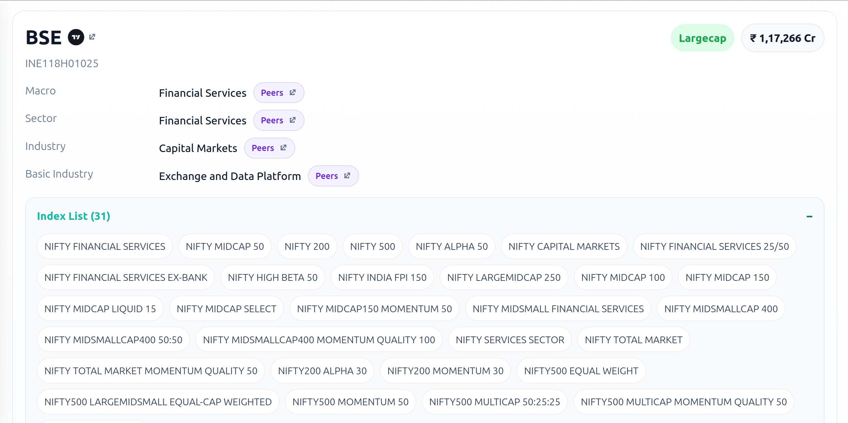Image resolution: width=848 pixels, height=423 pixels.
Task: Click the Index List (31) heading
Action: point(74,216)
